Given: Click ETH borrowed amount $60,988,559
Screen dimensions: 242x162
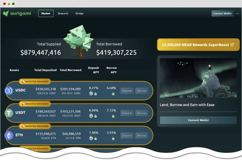Looking at the screenshot, I should pyautogui.click(x=71, y=134).
